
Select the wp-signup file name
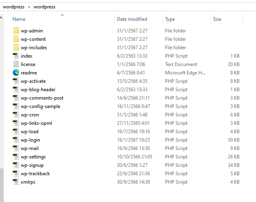(x=32, y=165)
